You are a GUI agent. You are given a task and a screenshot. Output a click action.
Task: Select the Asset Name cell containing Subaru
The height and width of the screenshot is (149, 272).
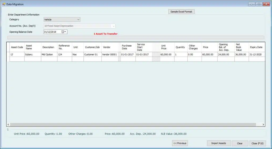[32, 55]
